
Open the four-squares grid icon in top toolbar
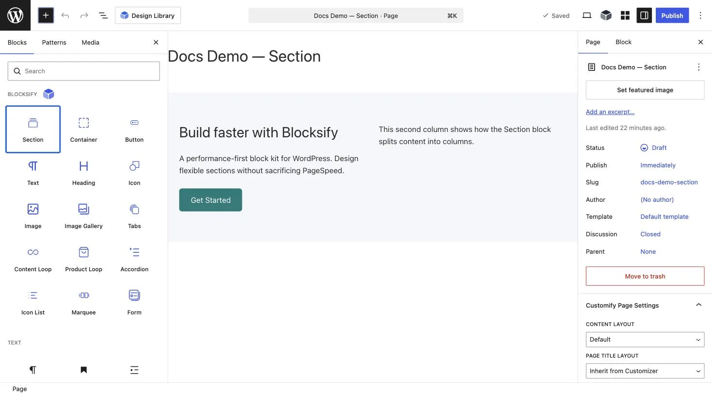(x=625, y=16)
